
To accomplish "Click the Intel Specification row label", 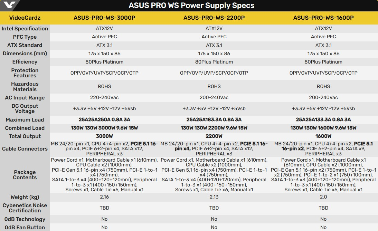I will 25,29.
